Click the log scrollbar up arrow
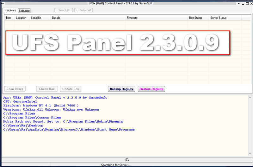The width and height of the screenshot is (253, 167). (x=250, y=98)
